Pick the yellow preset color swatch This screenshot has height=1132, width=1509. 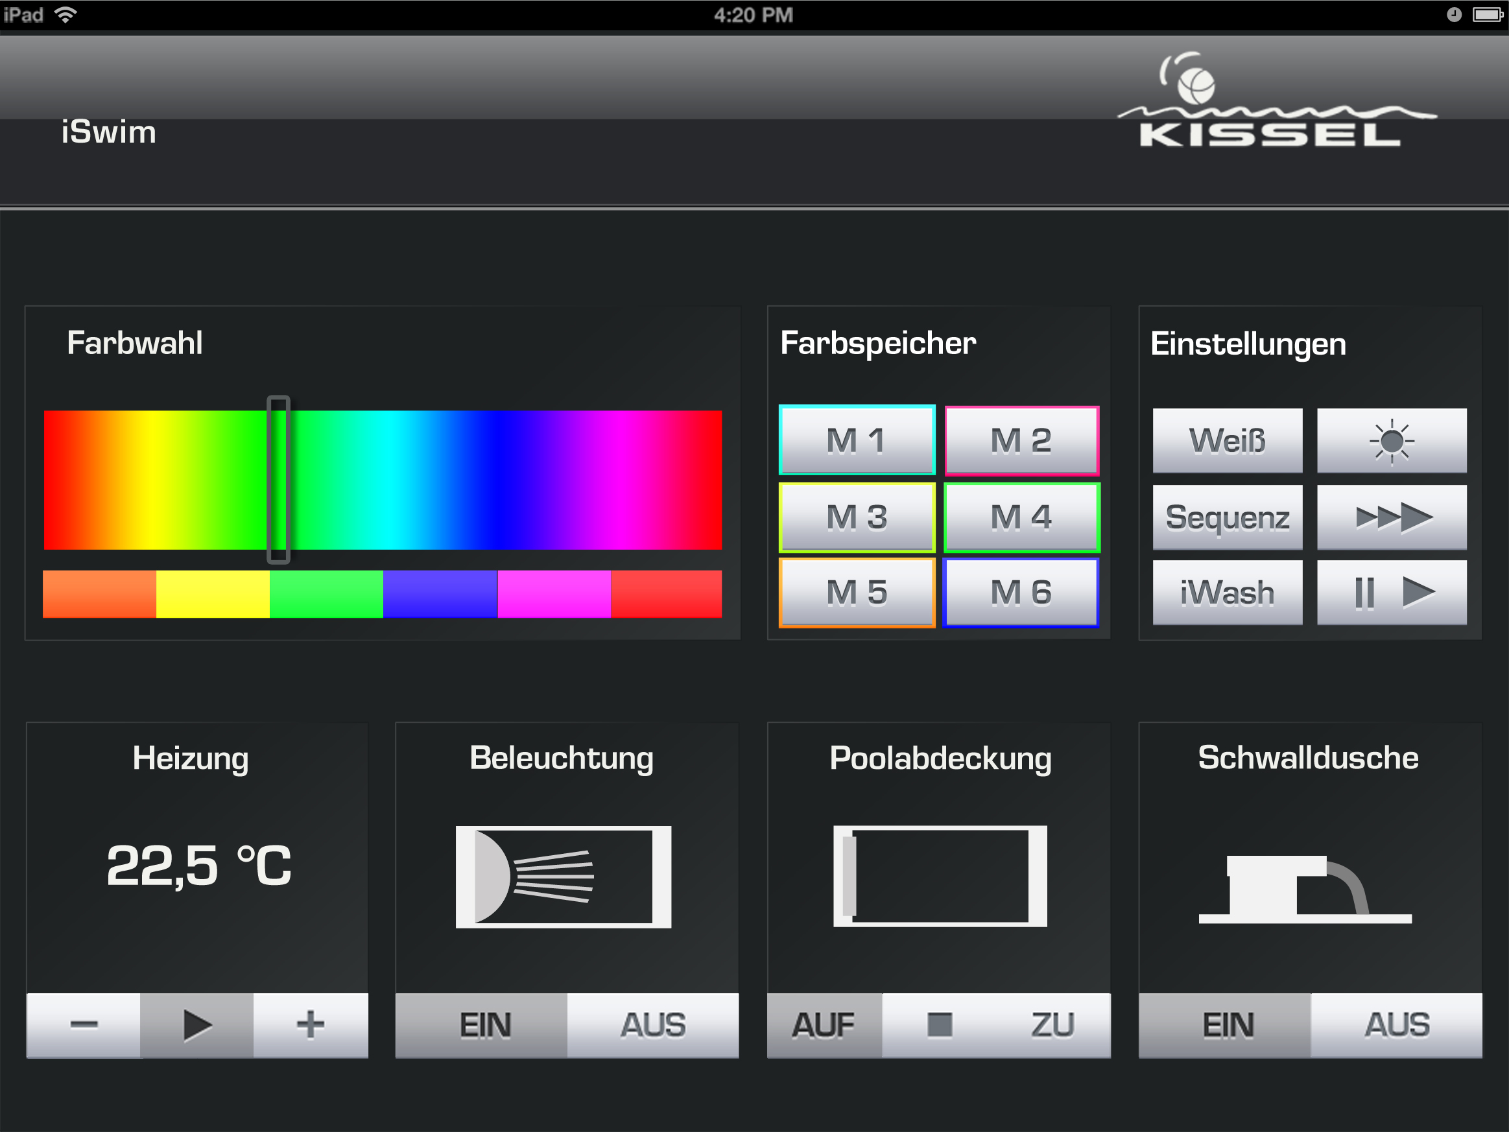click(213, 594)
